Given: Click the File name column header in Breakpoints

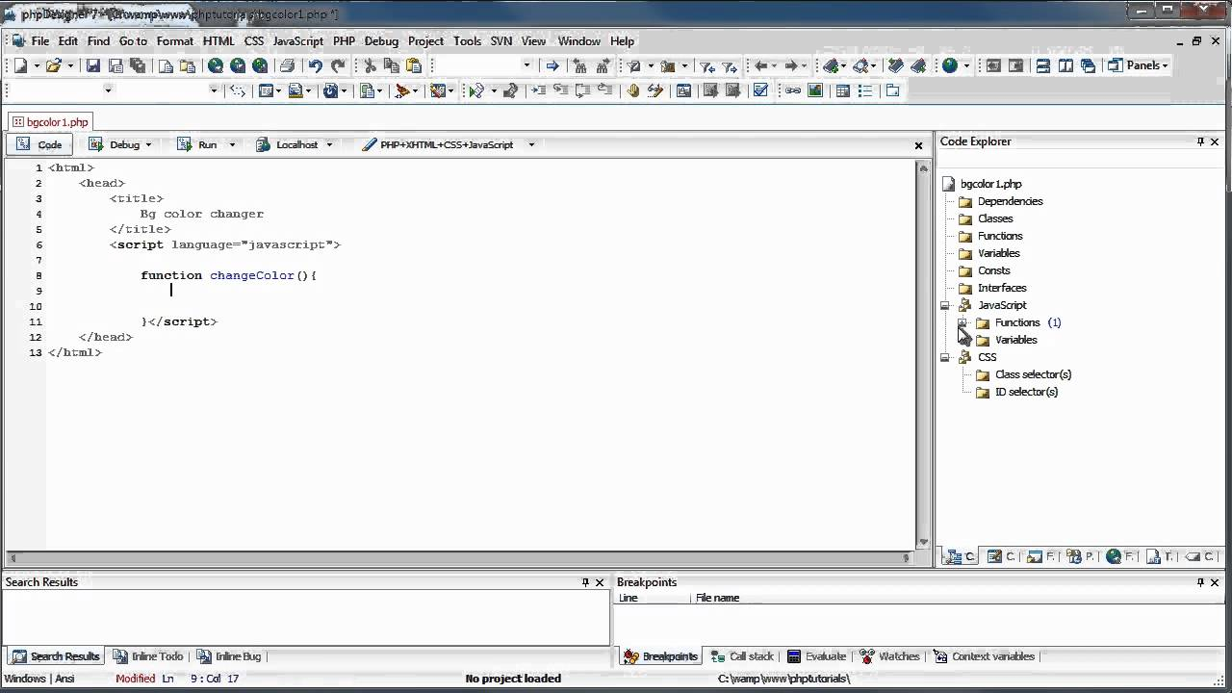Looking at the screenshot, I should [x=718, y=598].
